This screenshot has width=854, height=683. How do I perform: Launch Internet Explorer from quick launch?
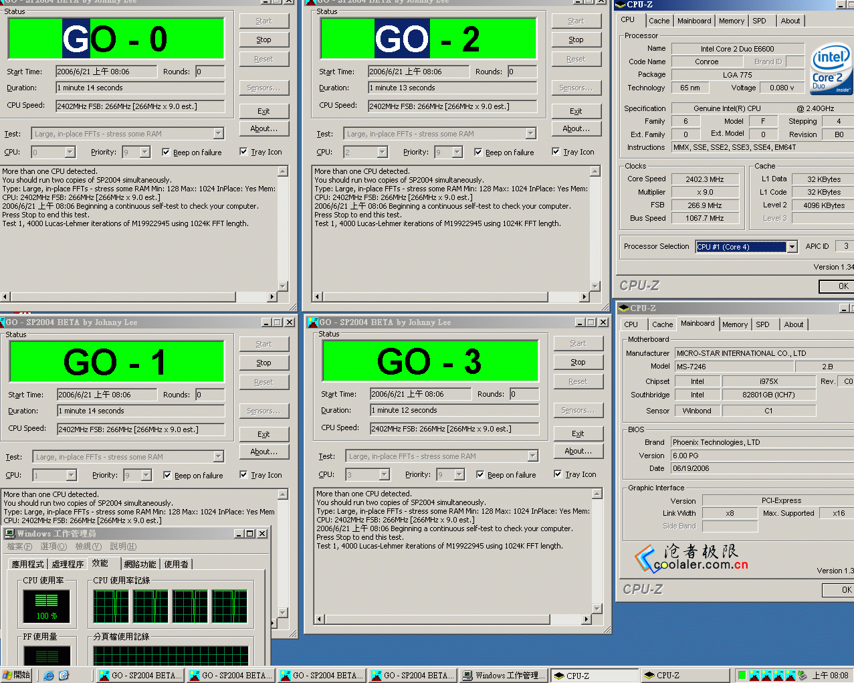coord(49,676)
